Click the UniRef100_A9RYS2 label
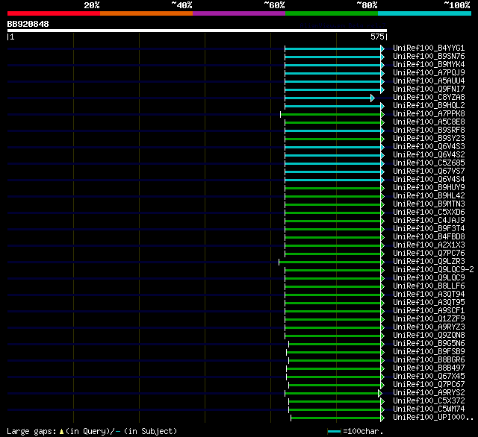Viewport: 478px width, 437px height. click(x=429, y=393)
